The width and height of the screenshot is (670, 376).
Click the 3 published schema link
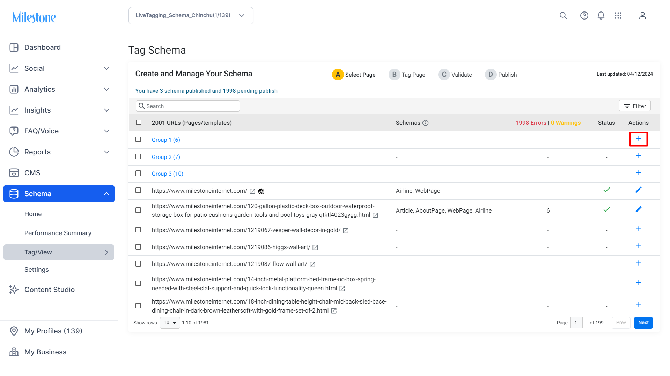(161, 91)
